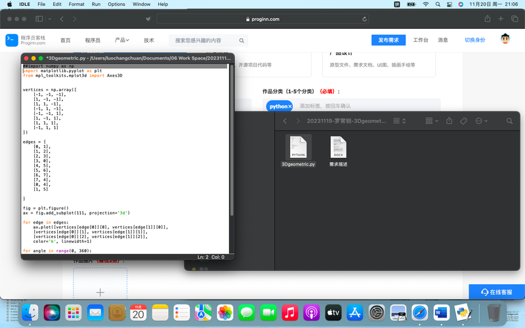525x328 pixels.
Task: Click the 程序员客栈 site logo
Action: click(26, 40)
